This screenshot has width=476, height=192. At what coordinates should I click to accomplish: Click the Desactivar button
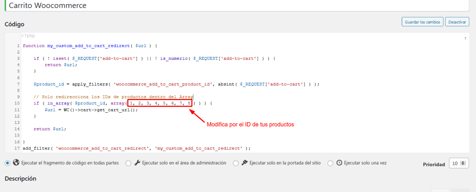pyautogui.click(x=457, y=22)
